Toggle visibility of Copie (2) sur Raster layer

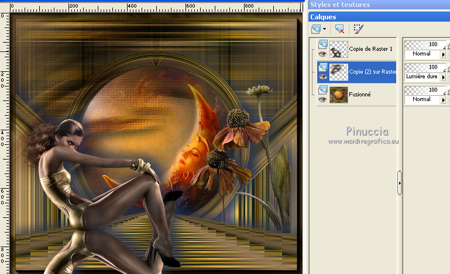point(322,77)
